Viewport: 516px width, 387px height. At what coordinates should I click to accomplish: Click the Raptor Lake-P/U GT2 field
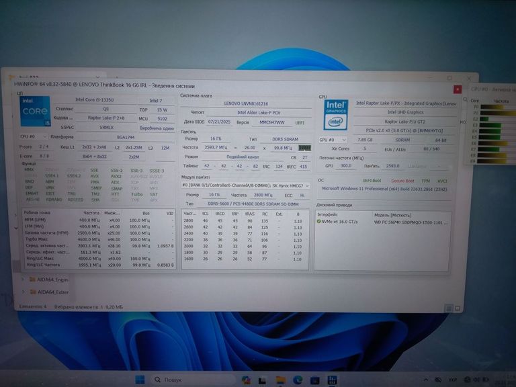405,122
